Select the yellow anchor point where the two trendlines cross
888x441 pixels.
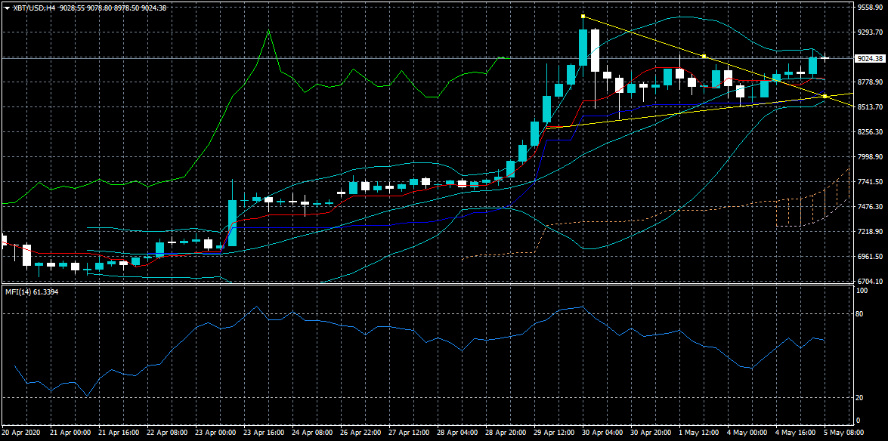825,96
